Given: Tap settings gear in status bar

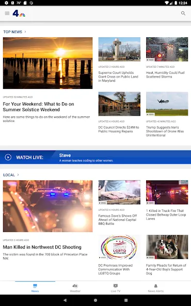Looking at the screenshot, I should point(6,3).
